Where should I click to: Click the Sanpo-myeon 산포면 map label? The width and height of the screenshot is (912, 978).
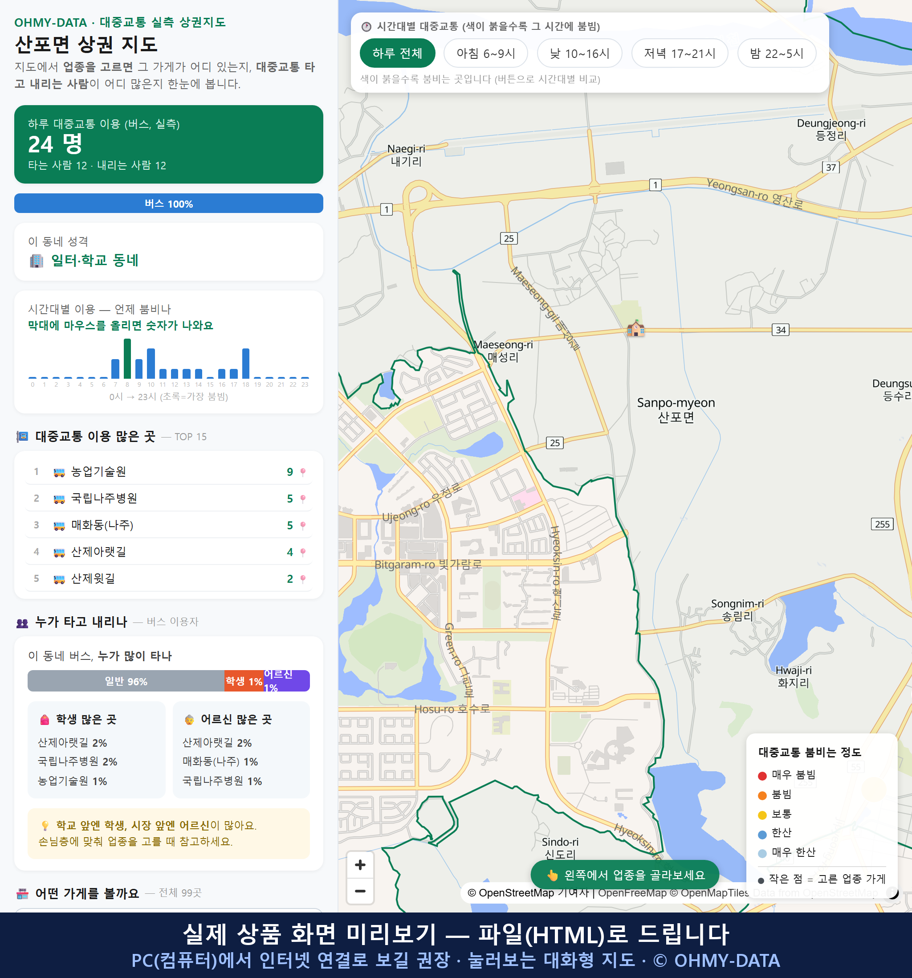point(676,410)
